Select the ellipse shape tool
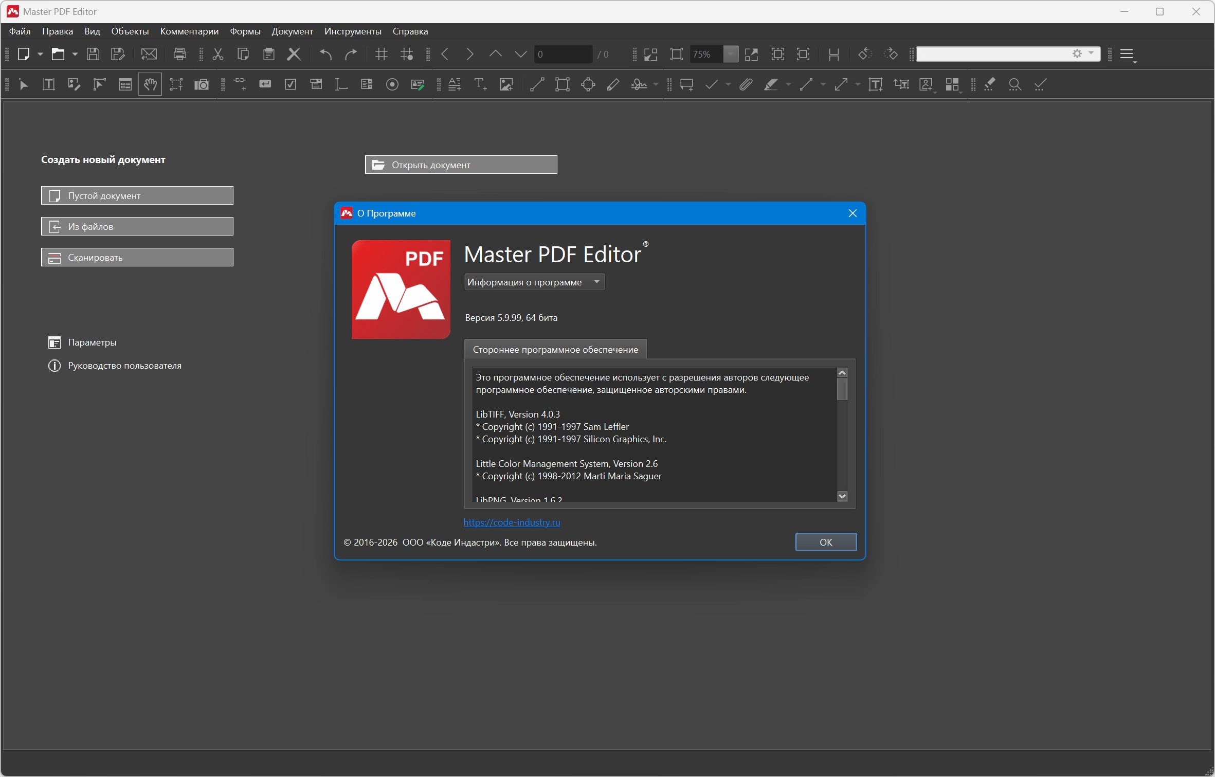Viewport: 1215px width, 777px height. pyautogui.click(x=588, y=84)
